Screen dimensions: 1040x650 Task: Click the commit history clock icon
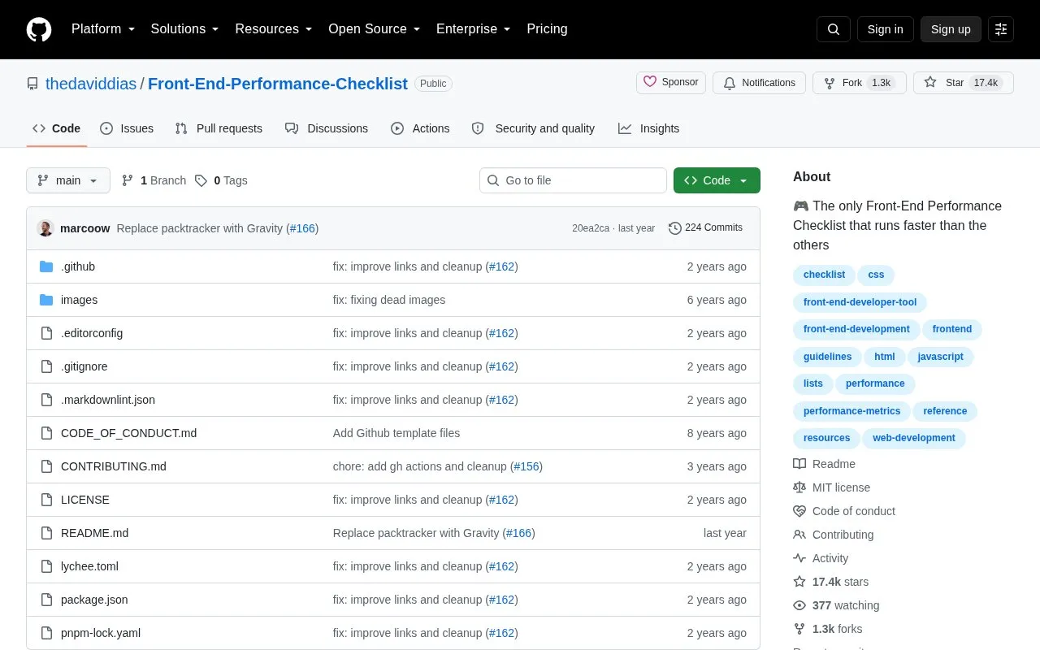(x=675, y=228)
